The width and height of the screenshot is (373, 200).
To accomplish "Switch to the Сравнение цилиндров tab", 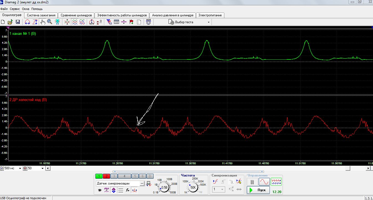I will [x=76, y=15].
